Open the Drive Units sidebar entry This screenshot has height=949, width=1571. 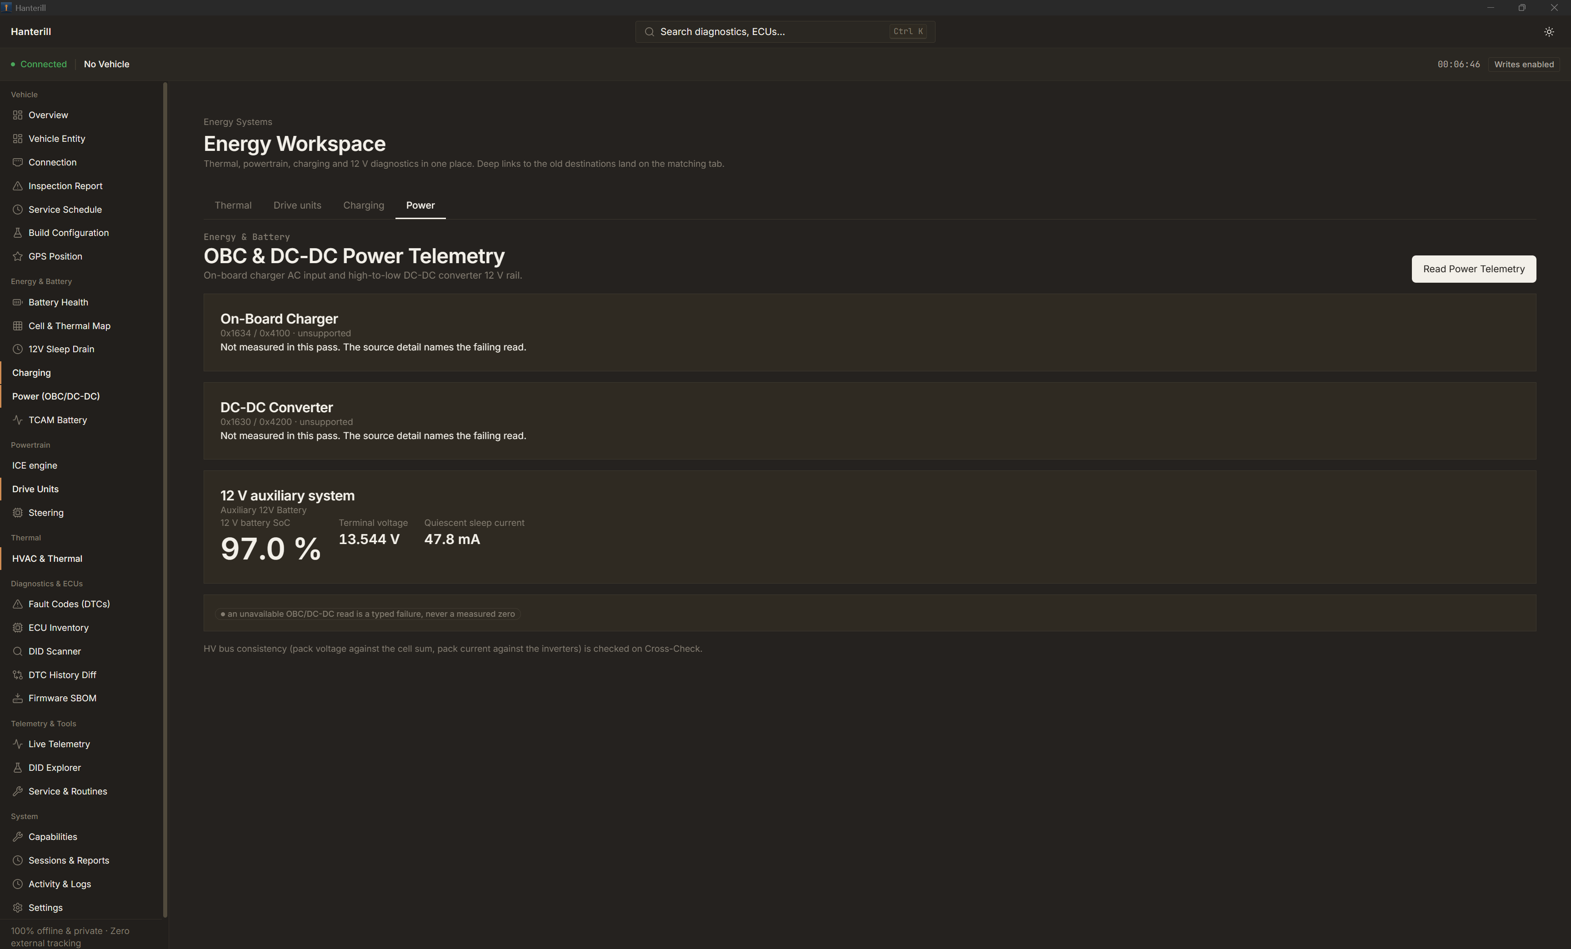coord(82,489)
